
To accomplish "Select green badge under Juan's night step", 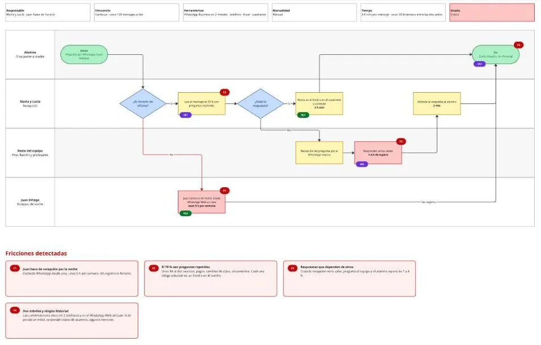I will point(185,213).
